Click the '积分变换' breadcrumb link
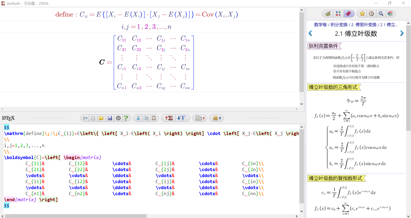This screenshot has height=218, width=411. click(338, 25)
